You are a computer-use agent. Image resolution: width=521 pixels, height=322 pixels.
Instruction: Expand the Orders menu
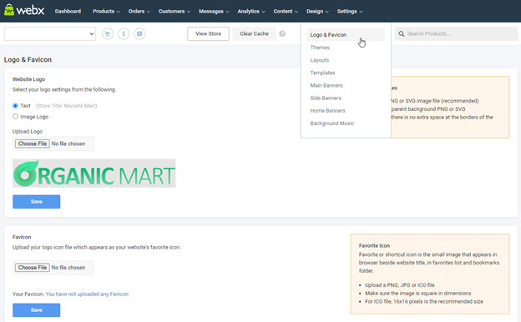pos(139,12)
